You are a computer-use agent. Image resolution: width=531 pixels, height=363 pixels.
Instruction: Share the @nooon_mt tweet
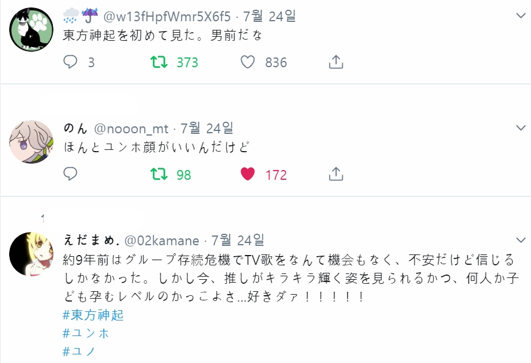(336, 174)
